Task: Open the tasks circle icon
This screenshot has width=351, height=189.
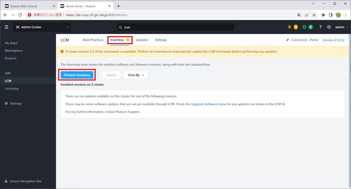Action: tap(304, 27)
